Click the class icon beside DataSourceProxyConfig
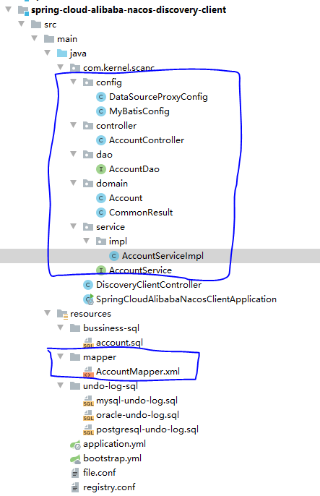Screen dimensions: 320x496 (101, 97)
